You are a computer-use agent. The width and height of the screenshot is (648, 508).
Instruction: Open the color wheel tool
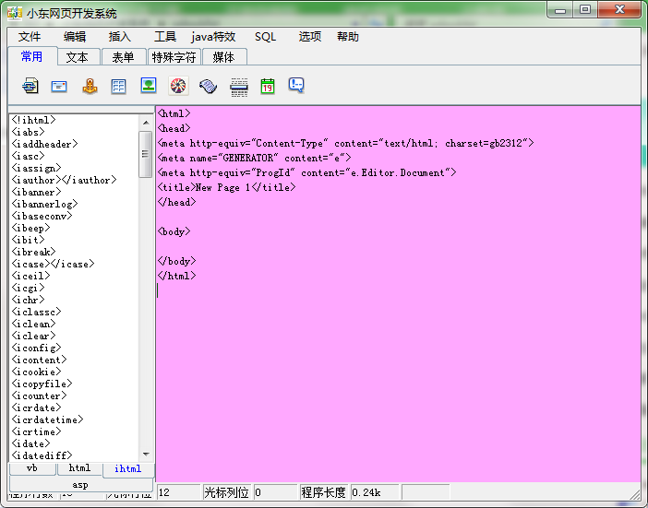click(x=178, y=86)
